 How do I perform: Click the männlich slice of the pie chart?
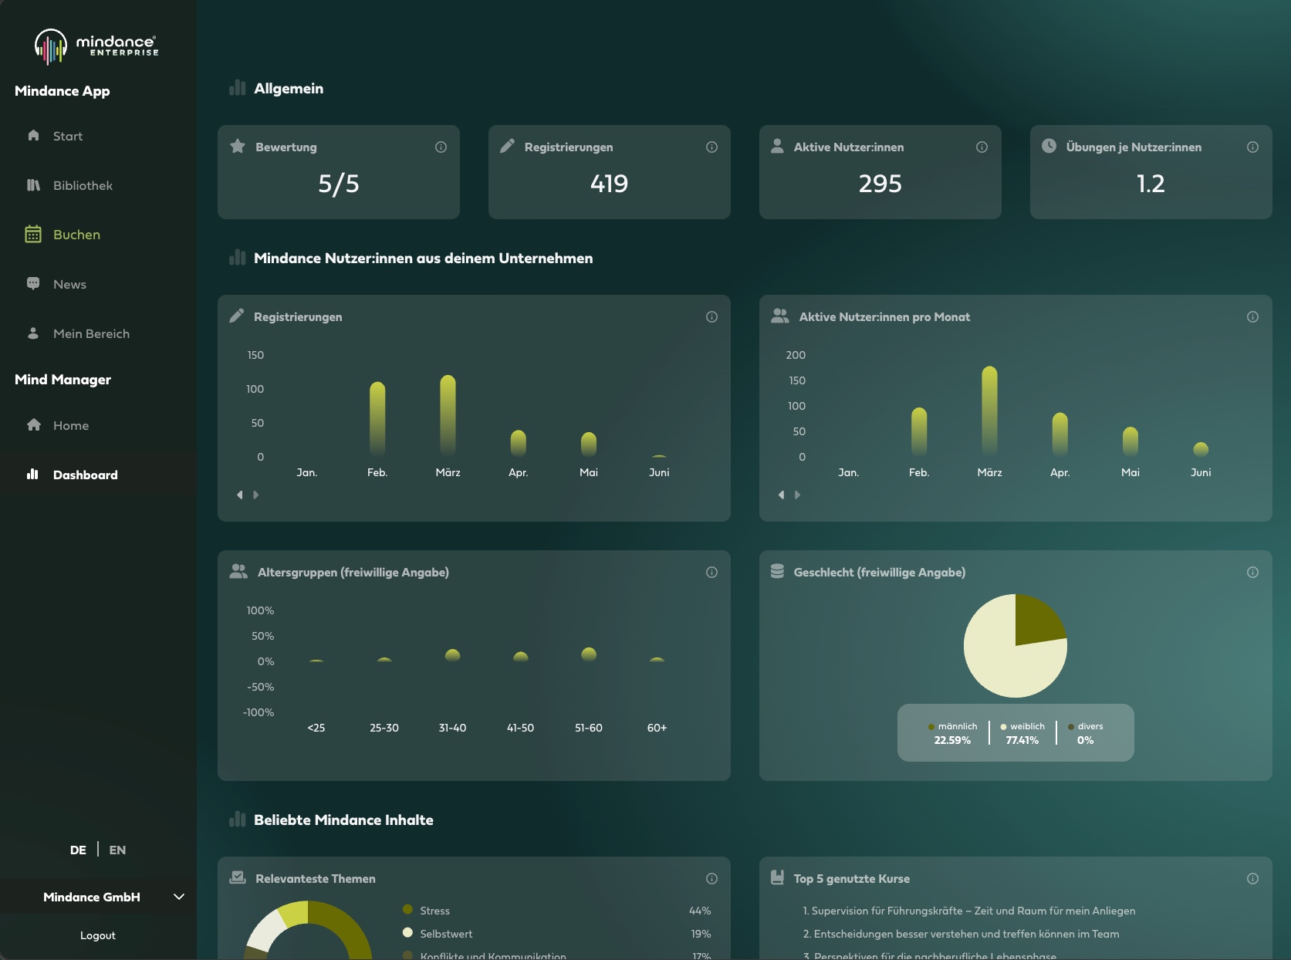pos(1036,622)
